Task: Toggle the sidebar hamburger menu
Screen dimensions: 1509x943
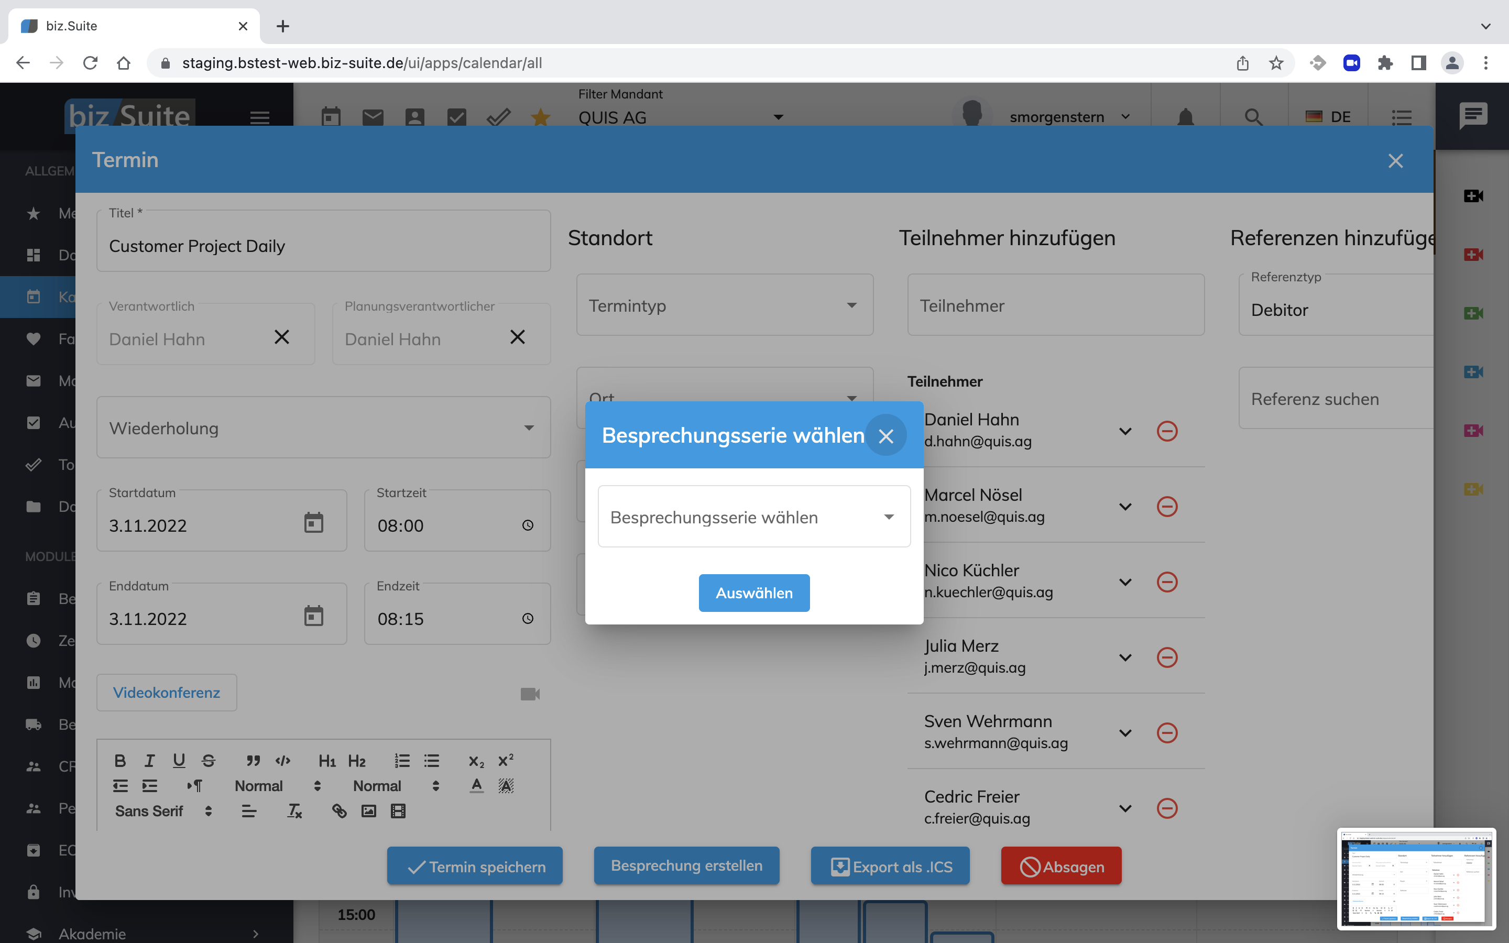Action: coord(259,117)
